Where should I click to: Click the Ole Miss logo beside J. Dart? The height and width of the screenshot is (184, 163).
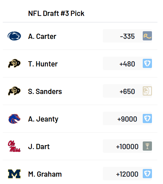14,146
